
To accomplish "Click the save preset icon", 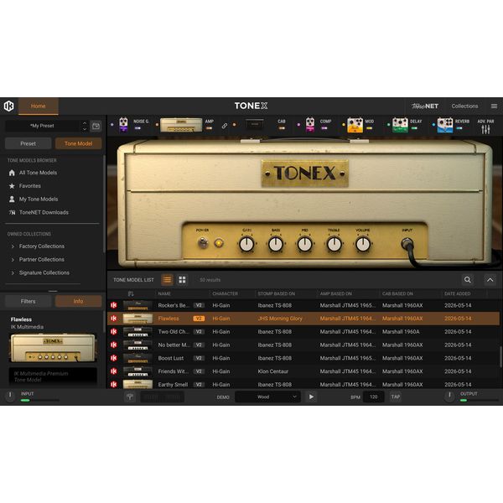I will (x=96, y=126).
